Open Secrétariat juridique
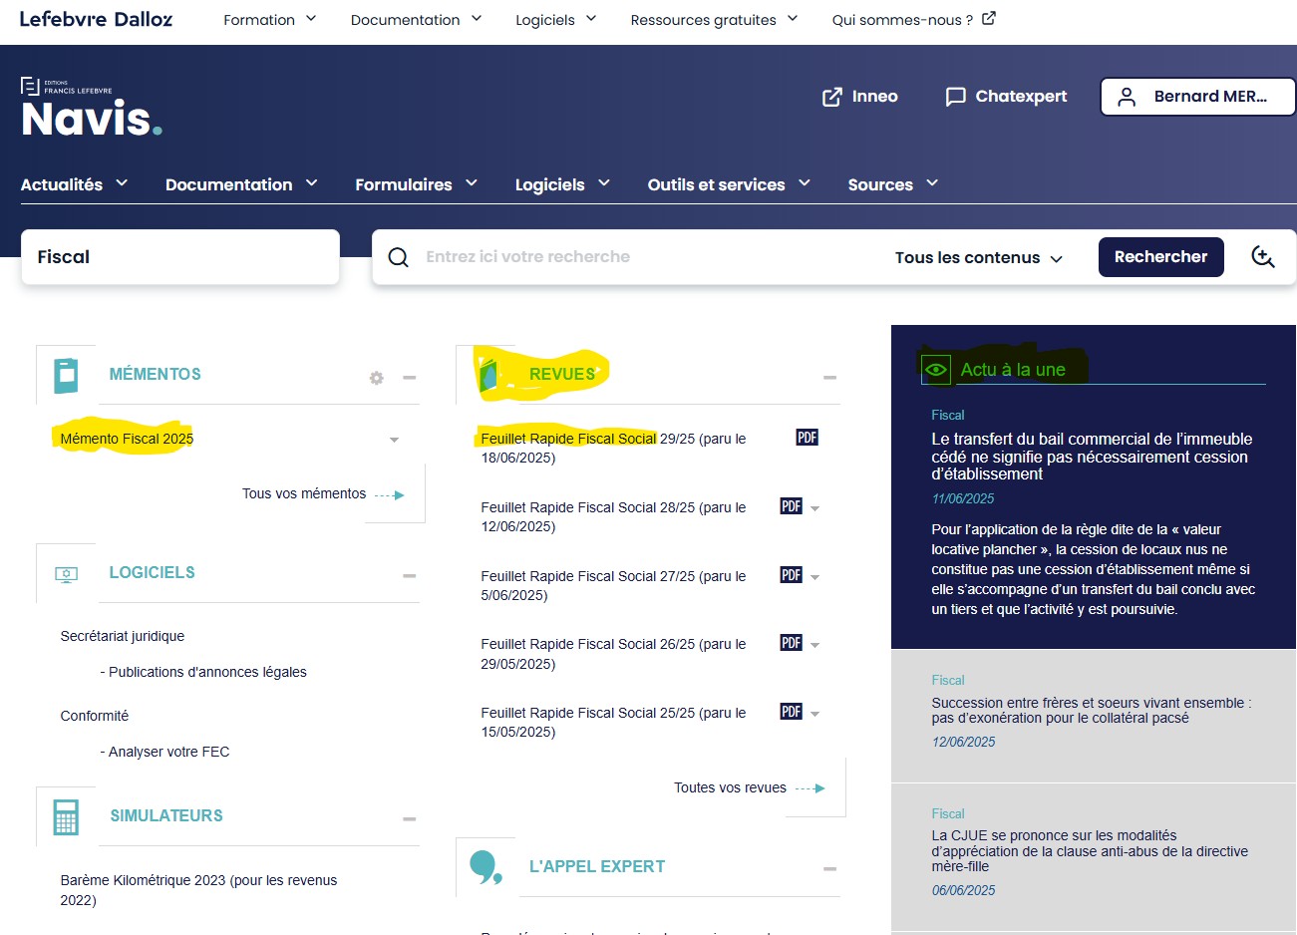Viewport: 1297px width, 935px height. pos(123,636)
